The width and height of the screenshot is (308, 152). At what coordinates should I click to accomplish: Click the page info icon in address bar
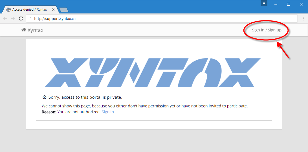pos(30,19)
